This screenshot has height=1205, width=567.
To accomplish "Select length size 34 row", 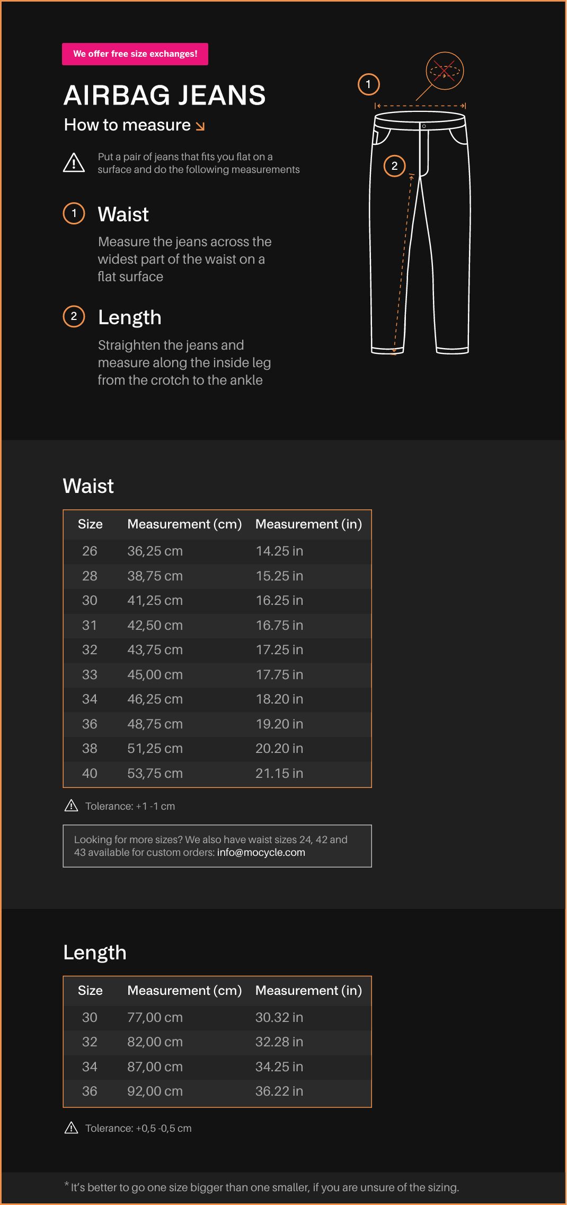I will pyautogui.click(x=217, y=1067).
